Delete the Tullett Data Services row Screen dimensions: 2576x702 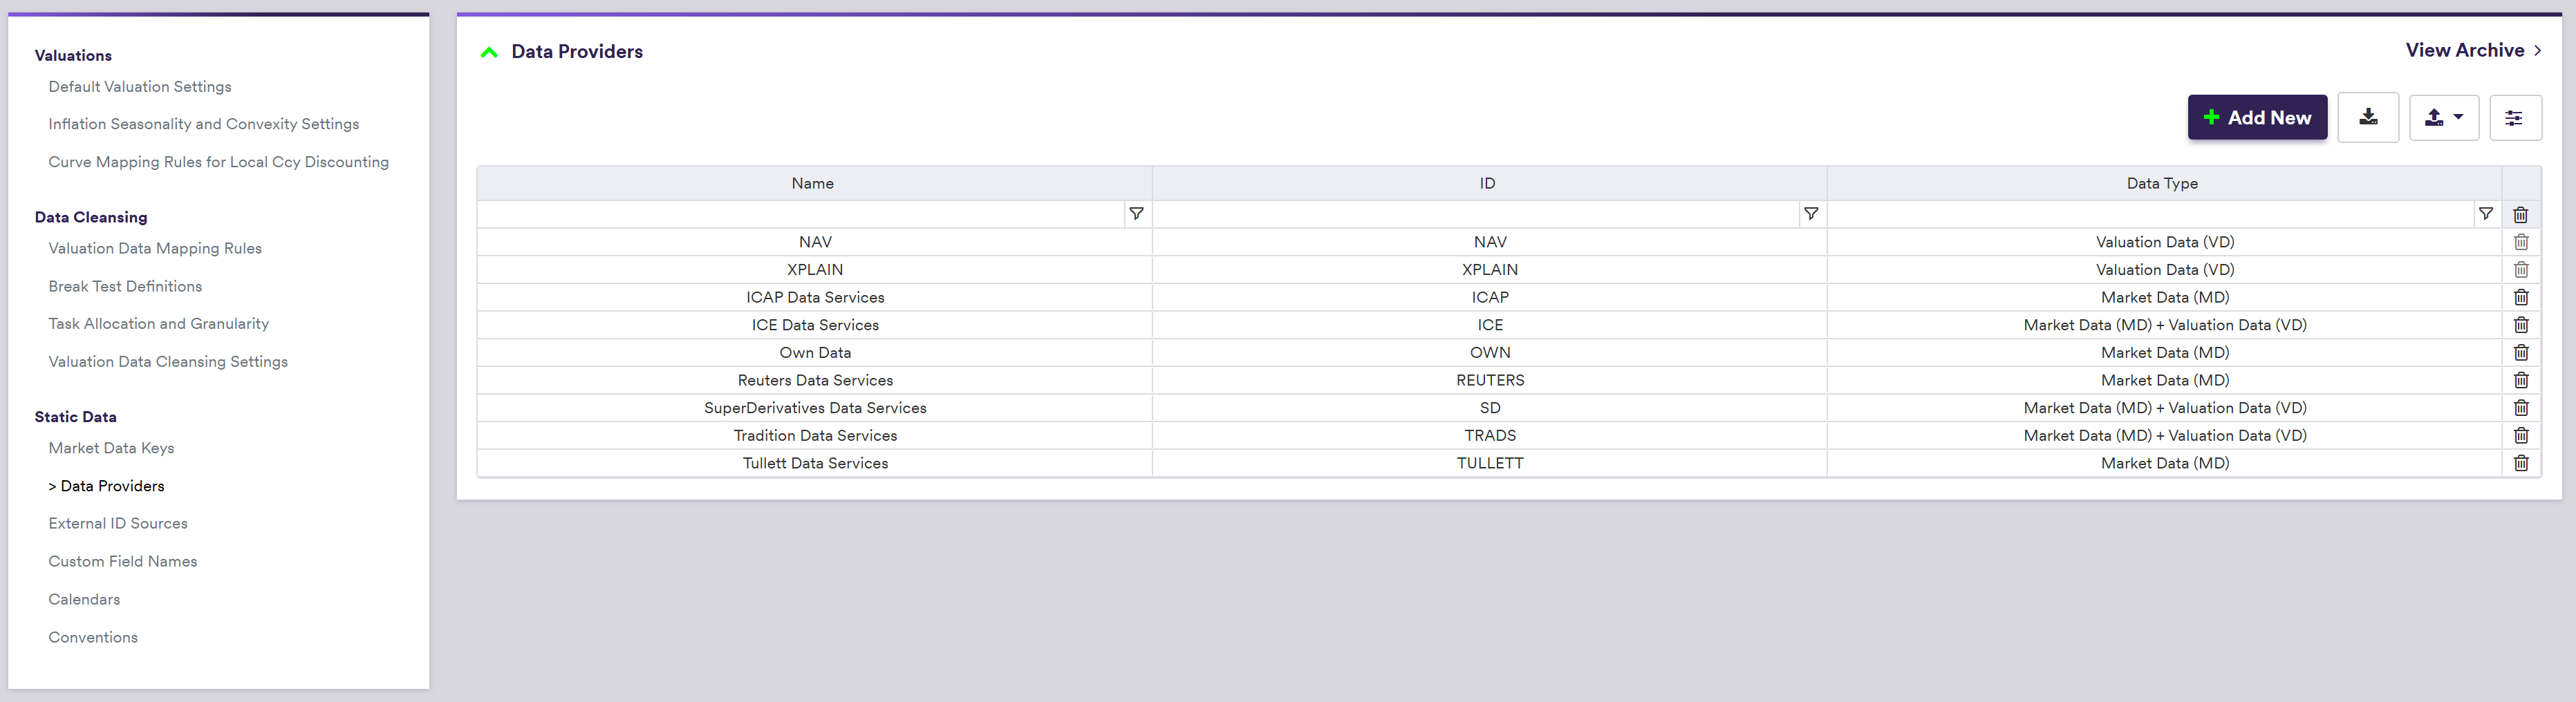point(2520,464)
